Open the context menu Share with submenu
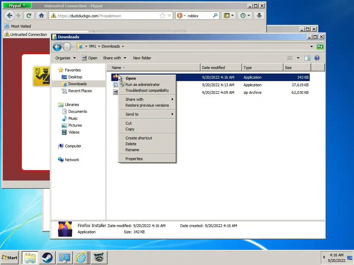 point(147,99)
